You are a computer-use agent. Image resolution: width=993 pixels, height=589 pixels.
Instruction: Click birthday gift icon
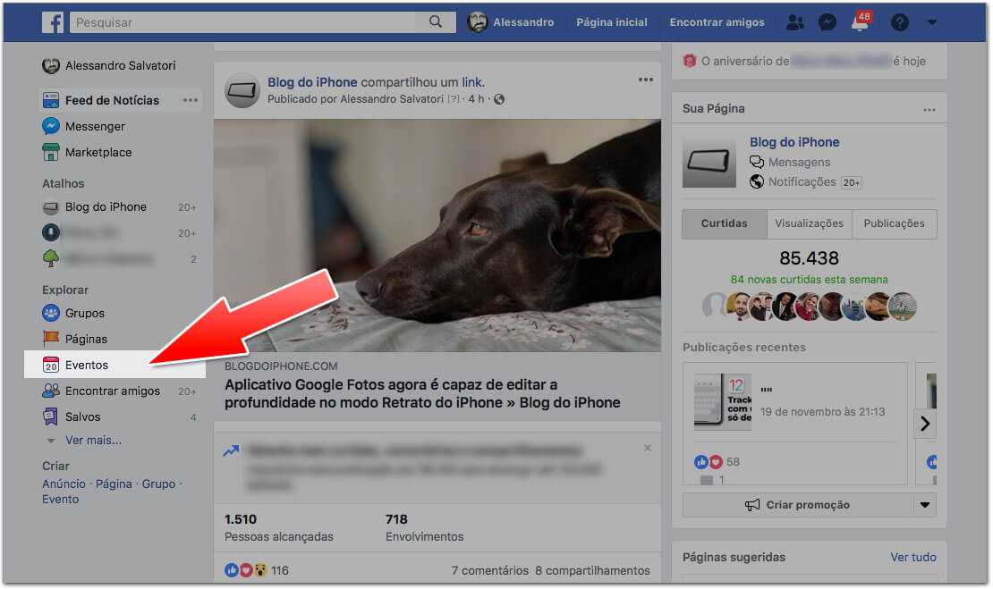(689, 61)
